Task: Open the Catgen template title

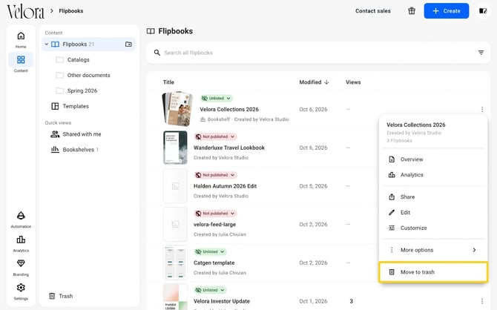Action: click(x=214, y=263)
